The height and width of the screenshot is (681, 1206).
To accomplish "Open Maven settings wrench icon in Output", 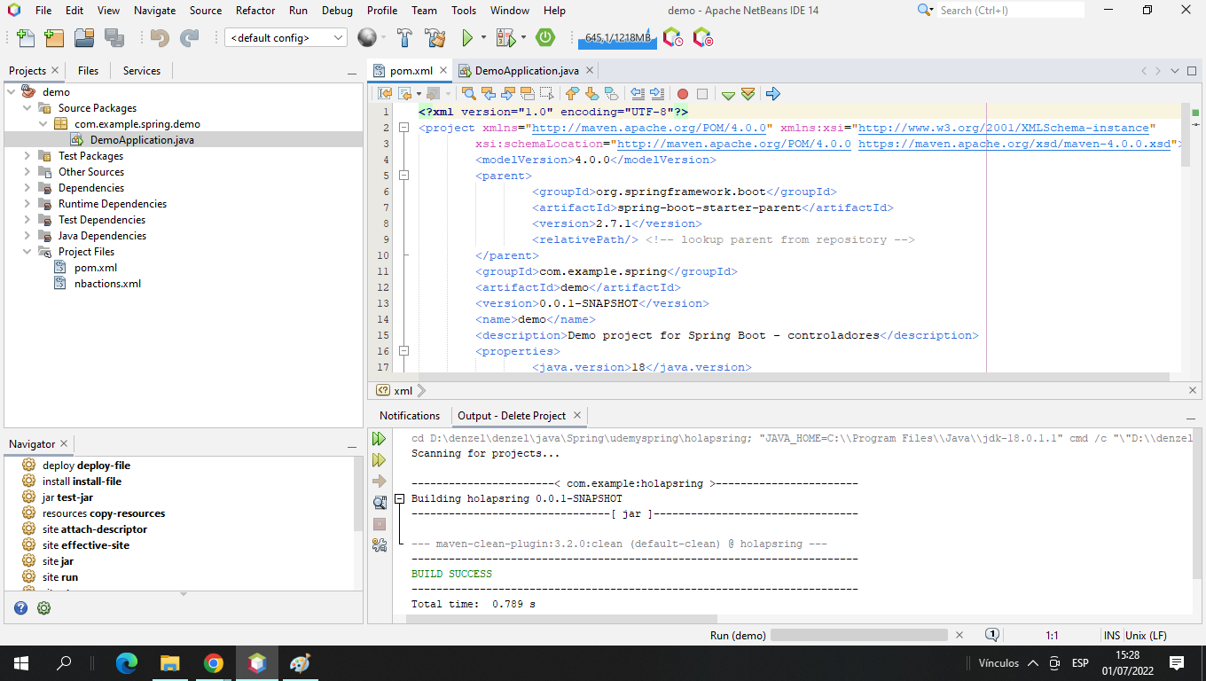I will pos(380,544).
